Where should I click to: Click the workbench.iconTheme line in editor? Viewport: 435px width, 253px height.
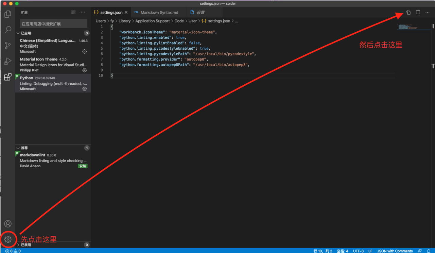[168, 32]
